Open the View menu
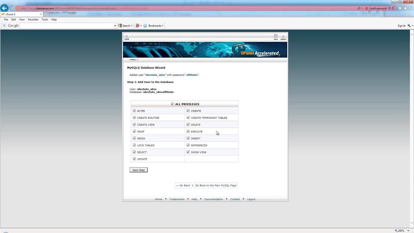 tap(22, 19)
